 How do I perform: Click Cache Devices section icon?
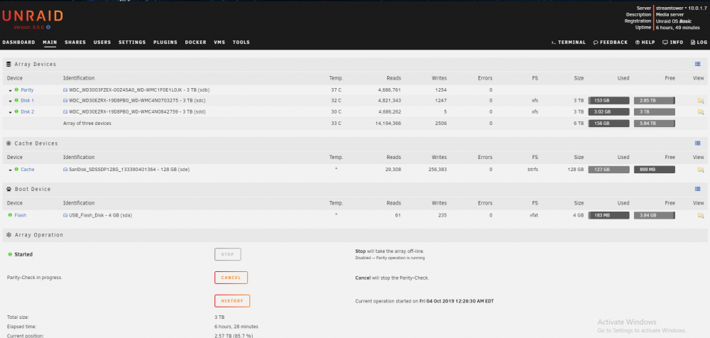coord(9,143)
